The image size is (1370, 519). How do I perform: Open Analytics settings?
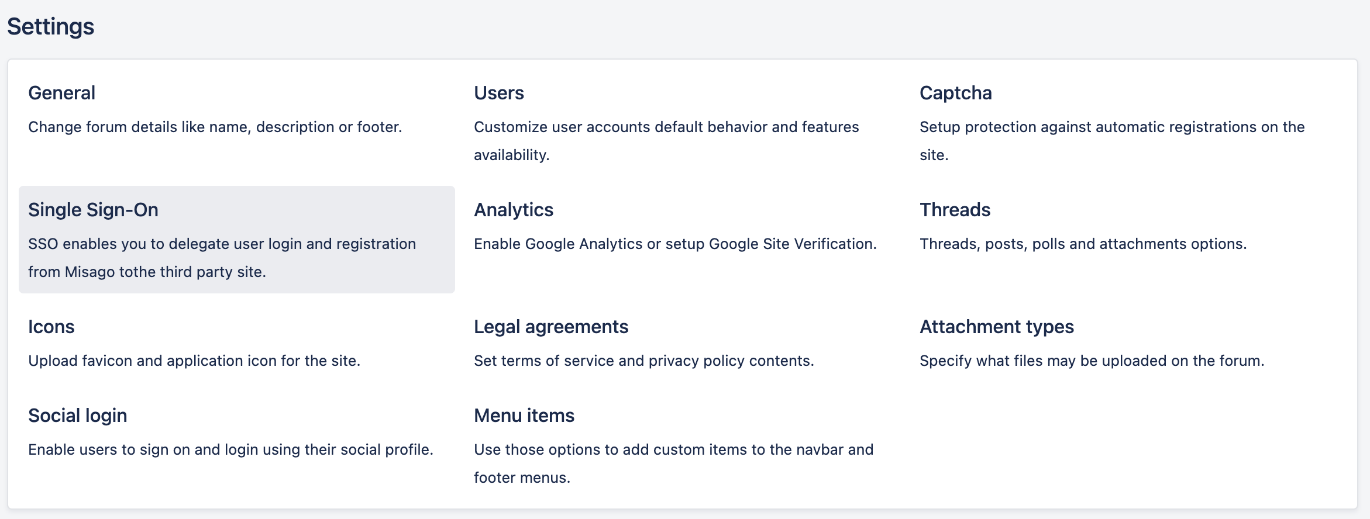(513, 210)
